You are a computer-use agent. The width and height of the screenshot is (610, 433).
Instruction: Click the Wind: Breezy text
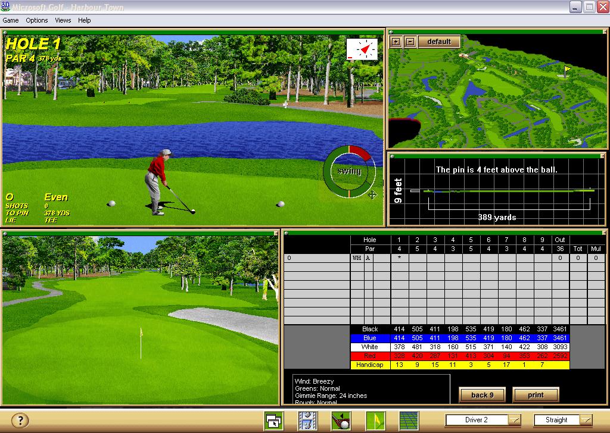coord(315,381)
